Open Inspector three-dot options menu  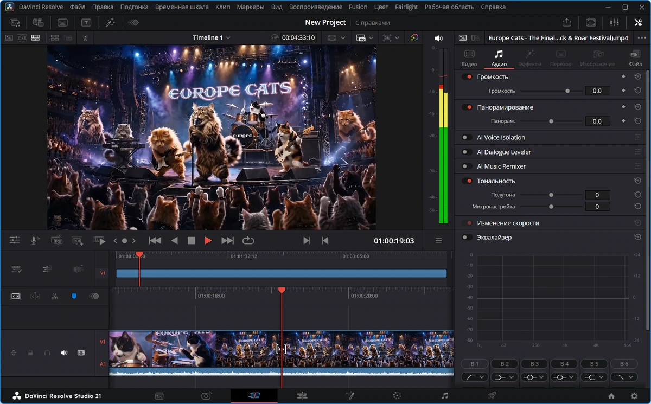[642, 38]
